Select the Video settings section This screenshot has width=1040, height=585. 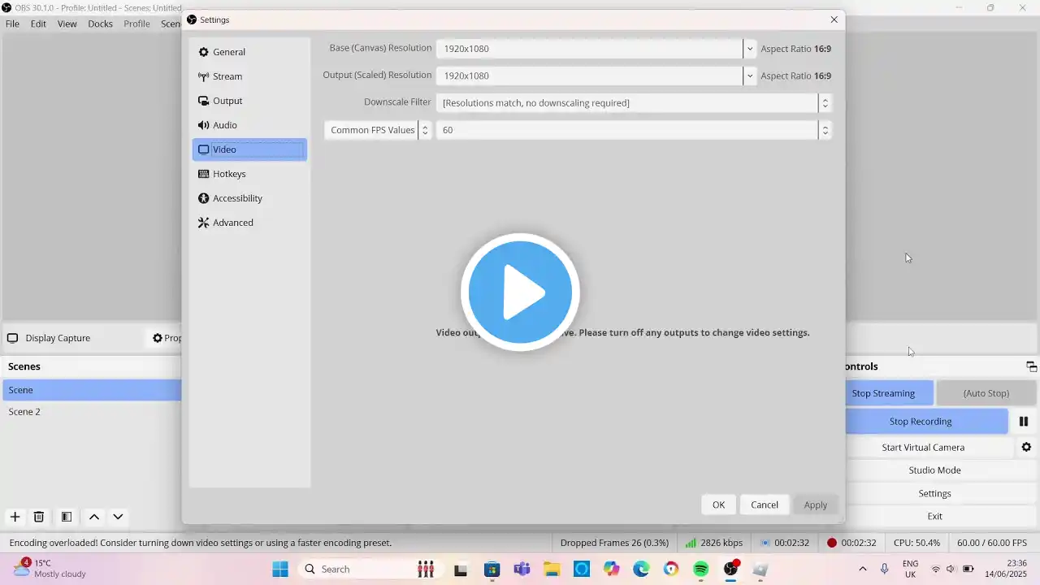(x=249, y=149)
